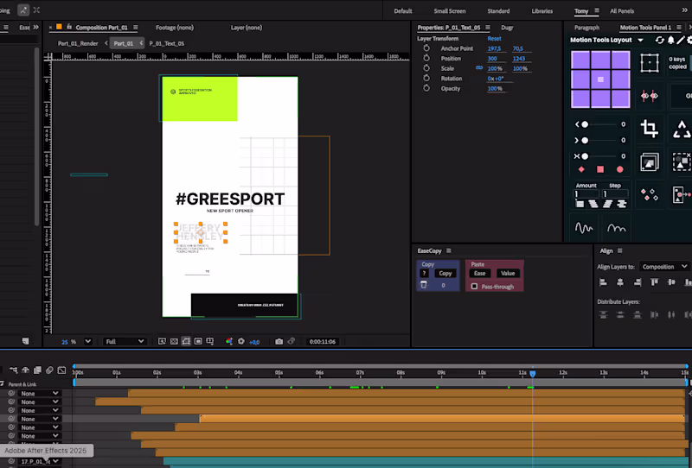Click the four diamonds keyframe icon in Motion Tools
This screenshot has width=692, height=468.
click(x=650, y=194)
